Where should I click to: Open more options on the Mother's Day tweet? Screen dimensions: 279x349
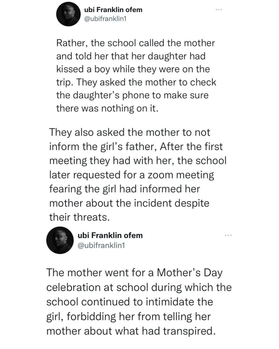click(228, 235)
